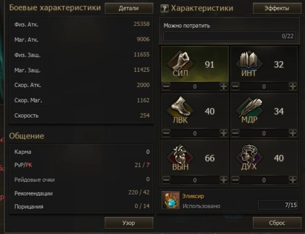305x234 pixels.
Task: Open the Детали combat details button
Action: click(129, 8)
